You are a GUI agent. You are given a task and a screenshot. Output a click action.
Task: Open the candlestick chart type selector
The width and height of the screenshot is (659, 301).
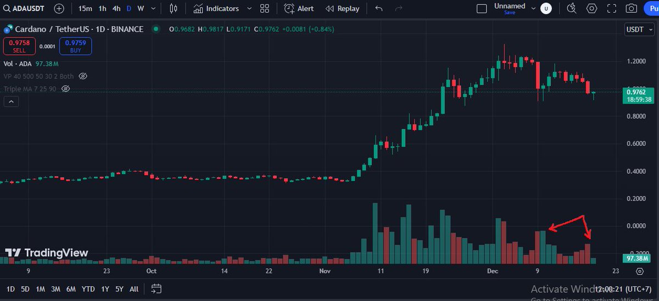(174, 8)
